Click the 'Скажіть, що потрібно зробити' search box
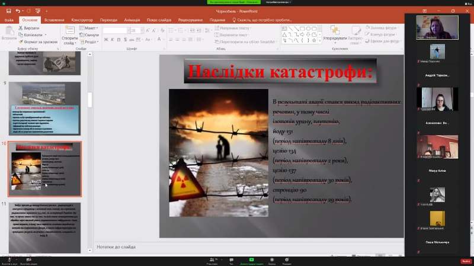Screen dimensions: 474x266 (x=262, y=20)
